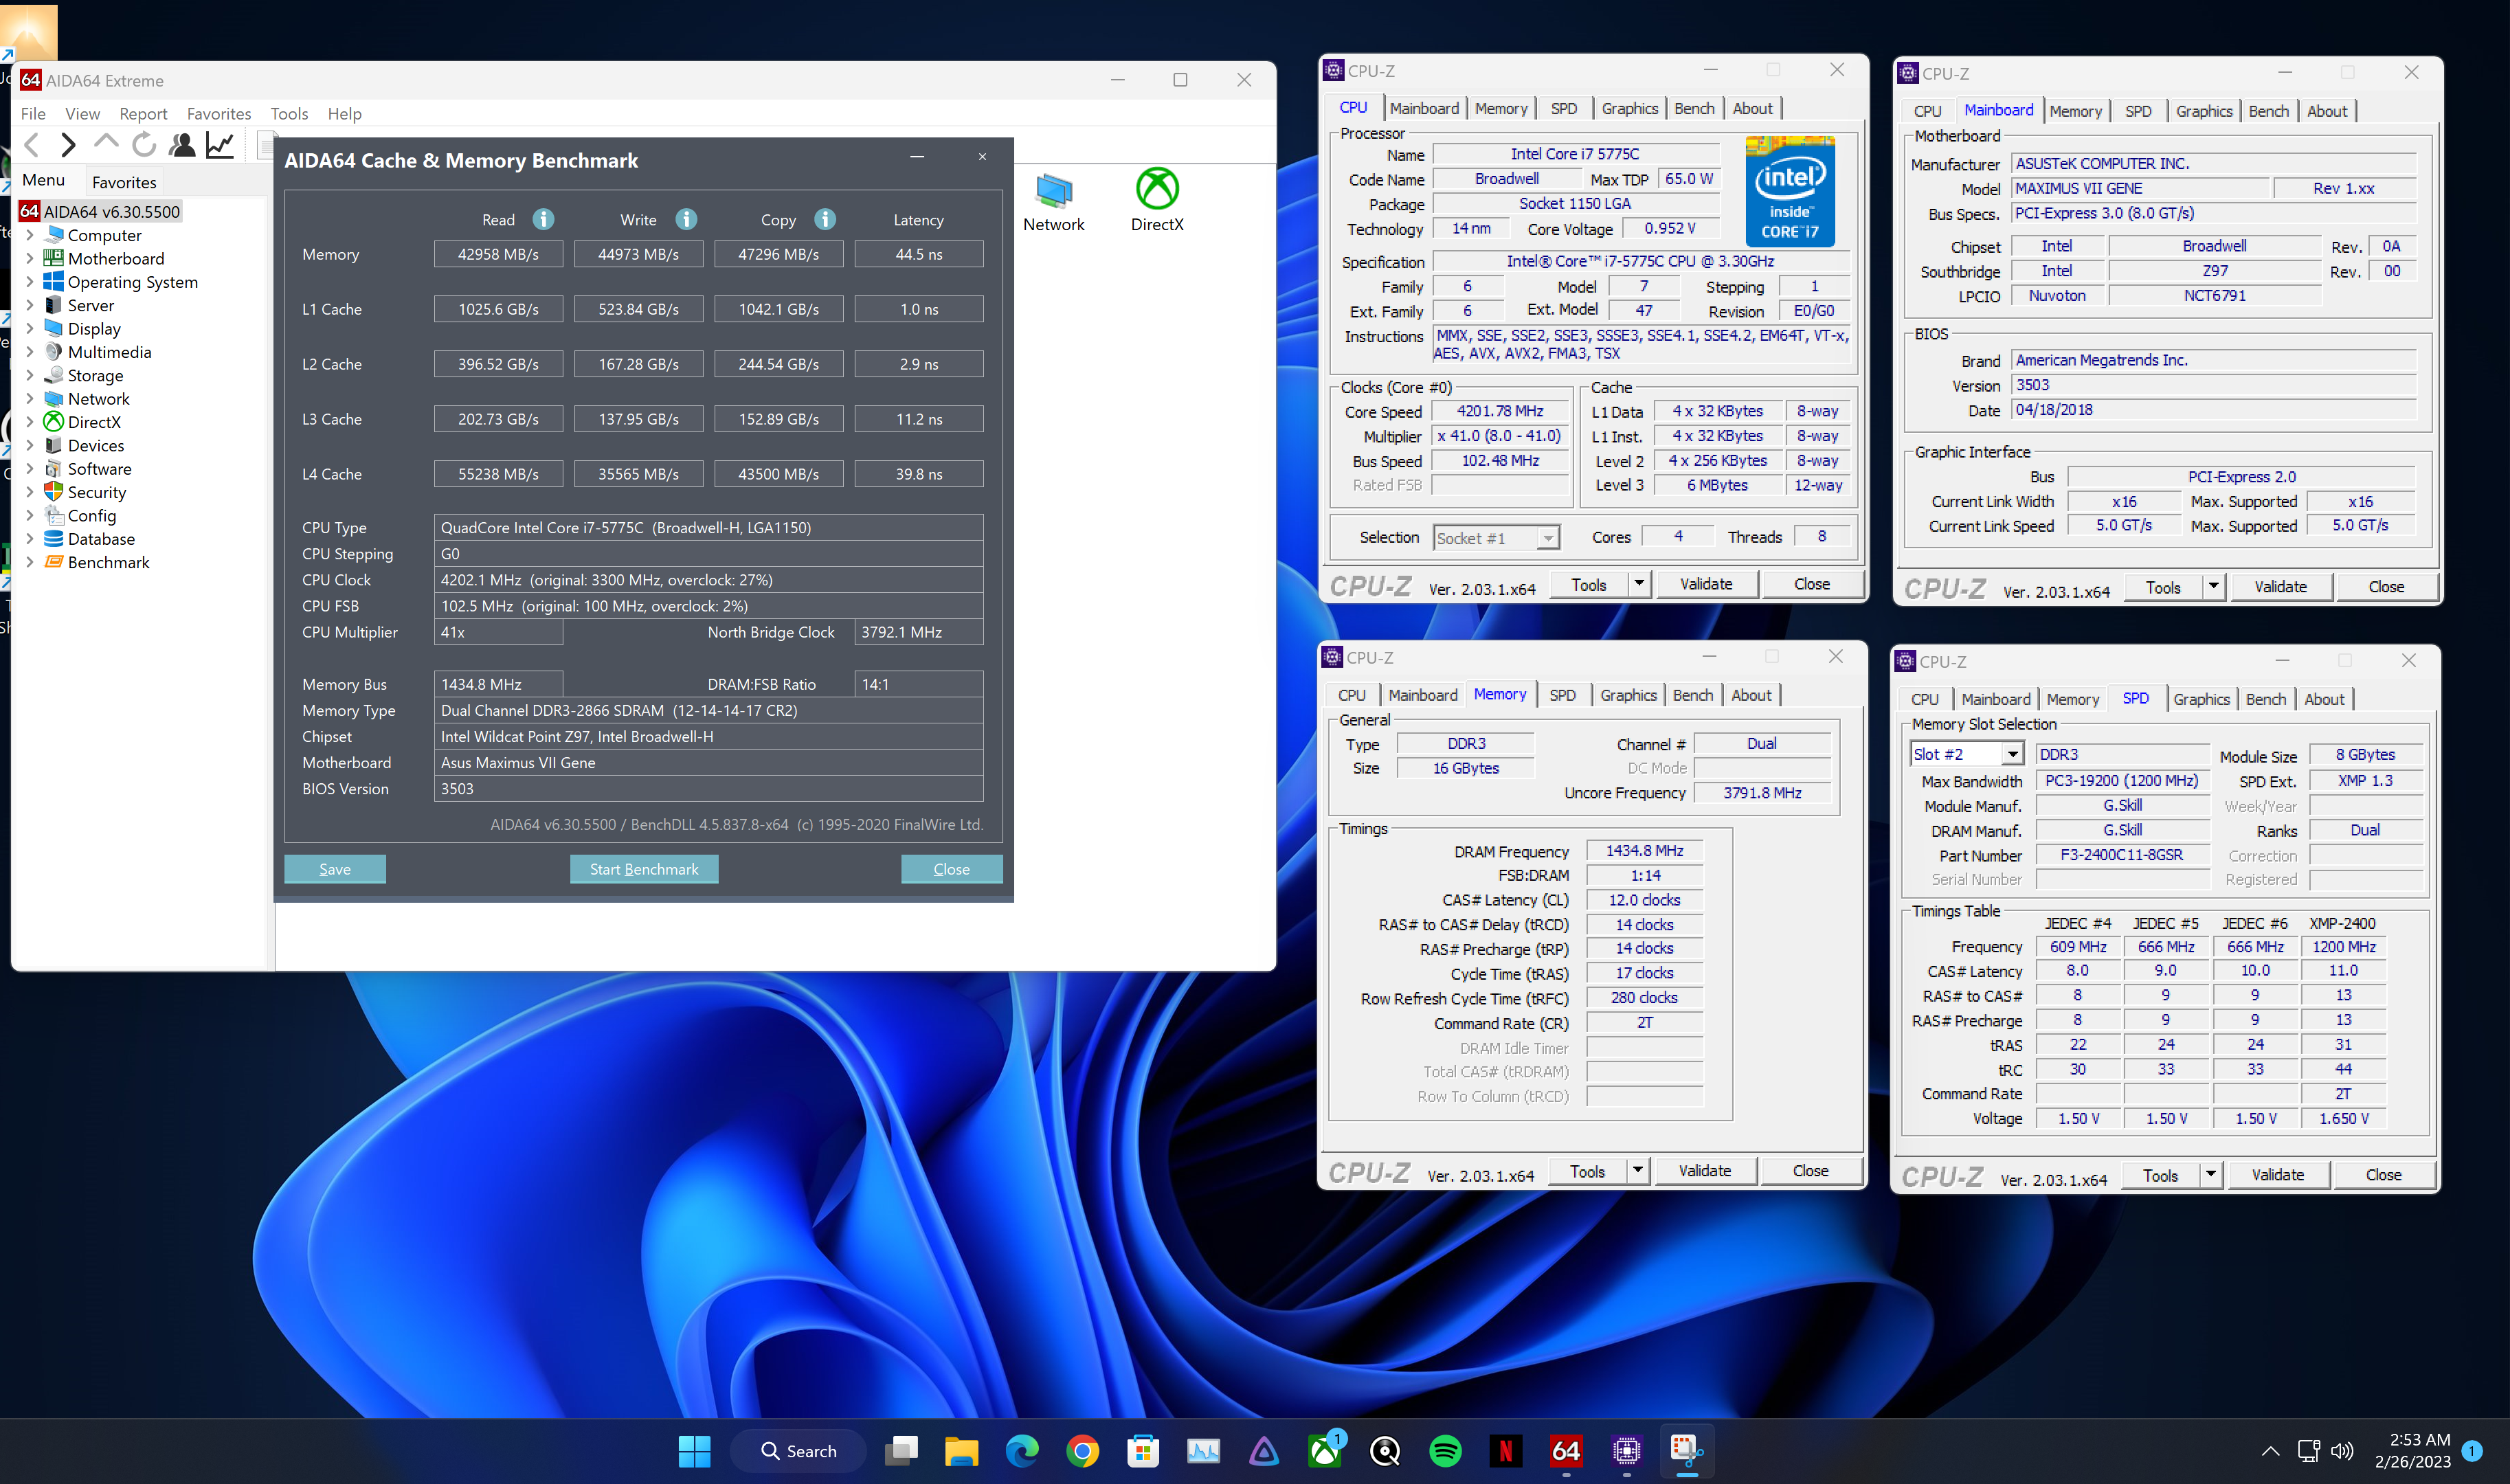Click the Memory Read value 42958 MB/s
Image resolution: width=2510 pixels, height=1484 pixels.
coord(498,254)
